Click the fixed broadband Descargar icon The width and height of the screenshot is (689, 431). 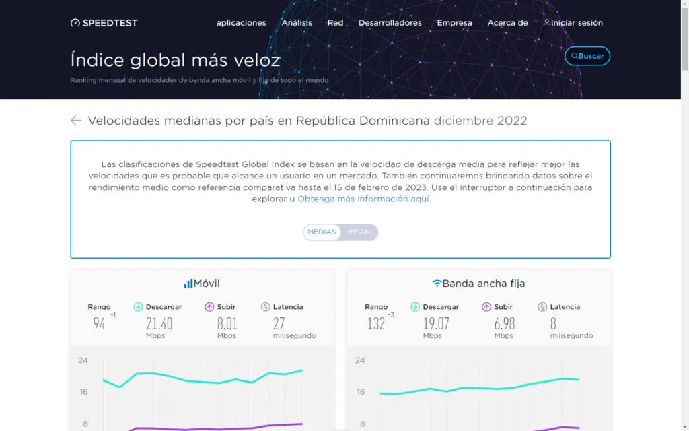coord(414,307)
